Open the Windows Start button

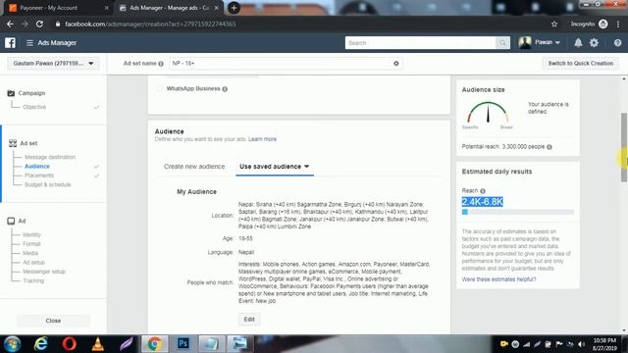tap(12, 344)
